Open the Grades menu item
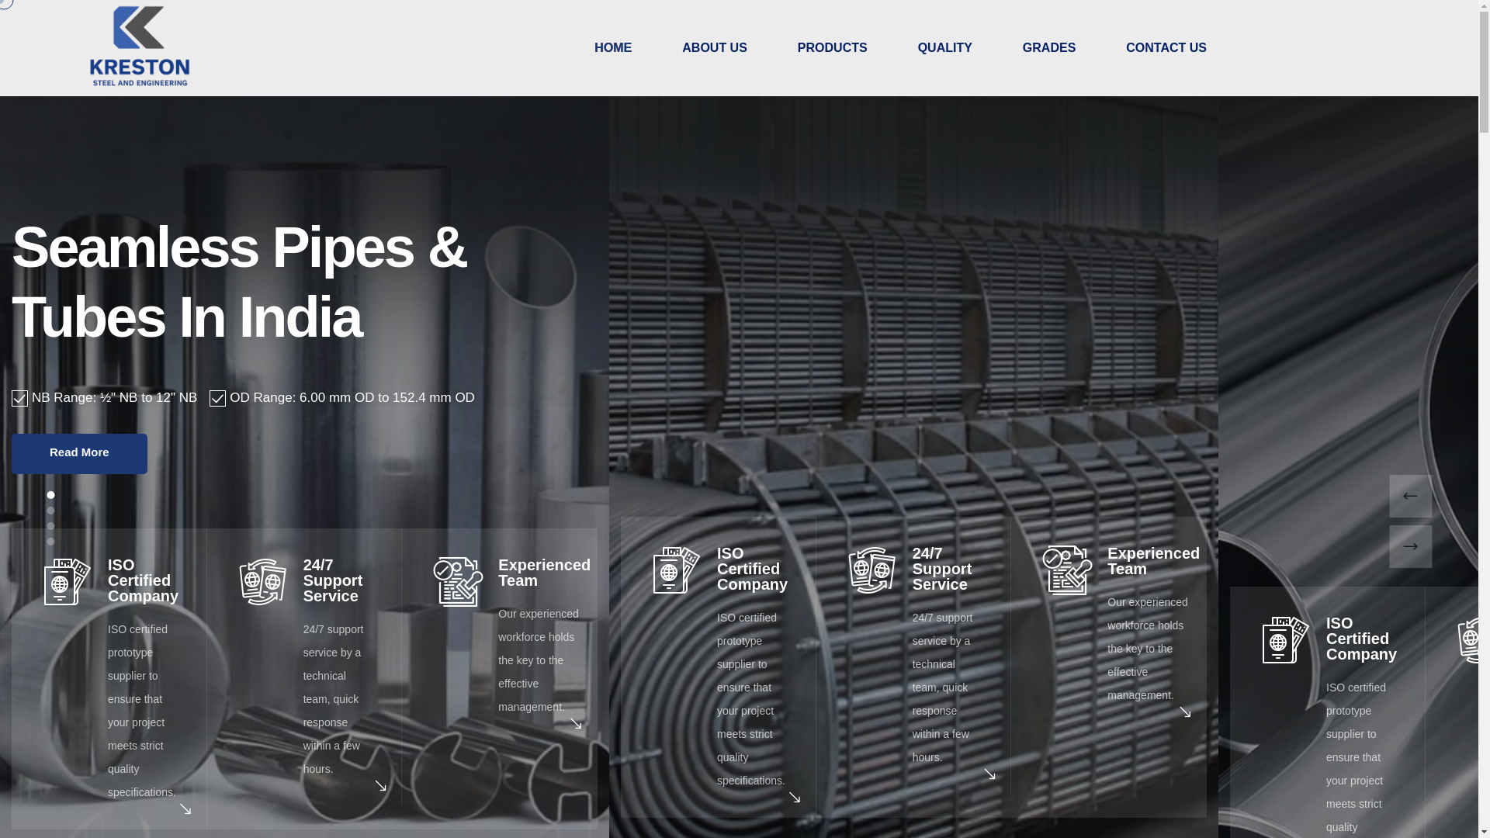This screenshot has height=838, width=1490. (1048, 48)
